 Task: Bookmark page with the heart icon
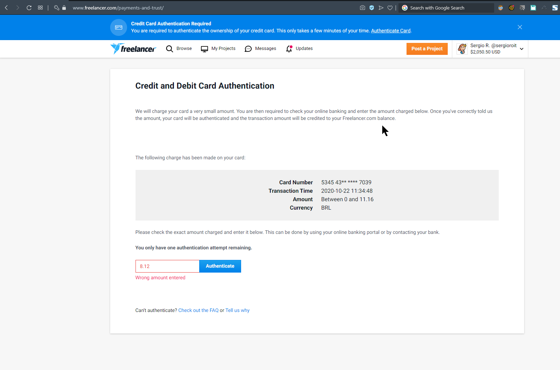[390, 8]
